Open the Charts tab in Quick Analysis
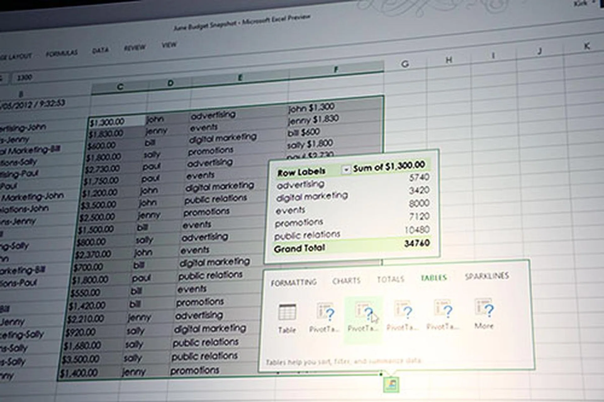 [346, 281]
